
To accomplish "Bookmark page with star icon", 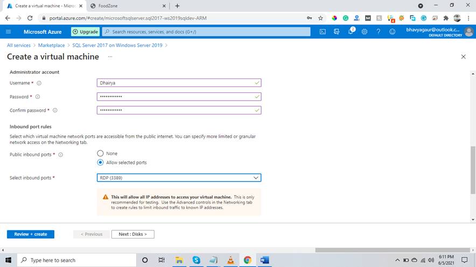I will pyautogui.click(x=320, y=18).
